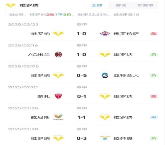Open the 1-1 score against 威尼斯
Image resolution: width=165 pixels, height=145 pixels.
(x=82, y=117)
